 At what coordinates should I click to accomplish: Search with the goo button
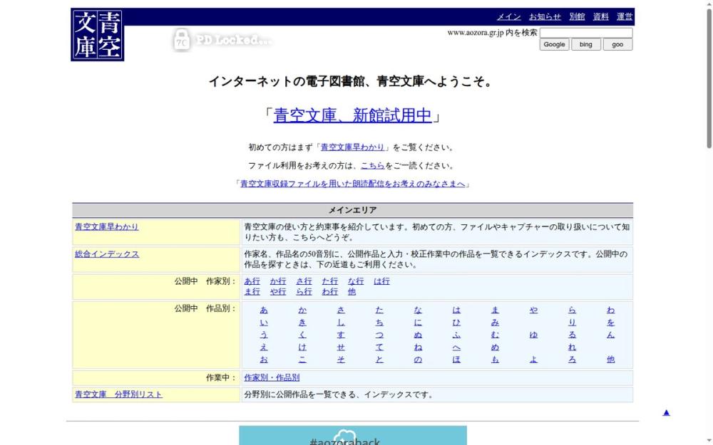point(617,44)
